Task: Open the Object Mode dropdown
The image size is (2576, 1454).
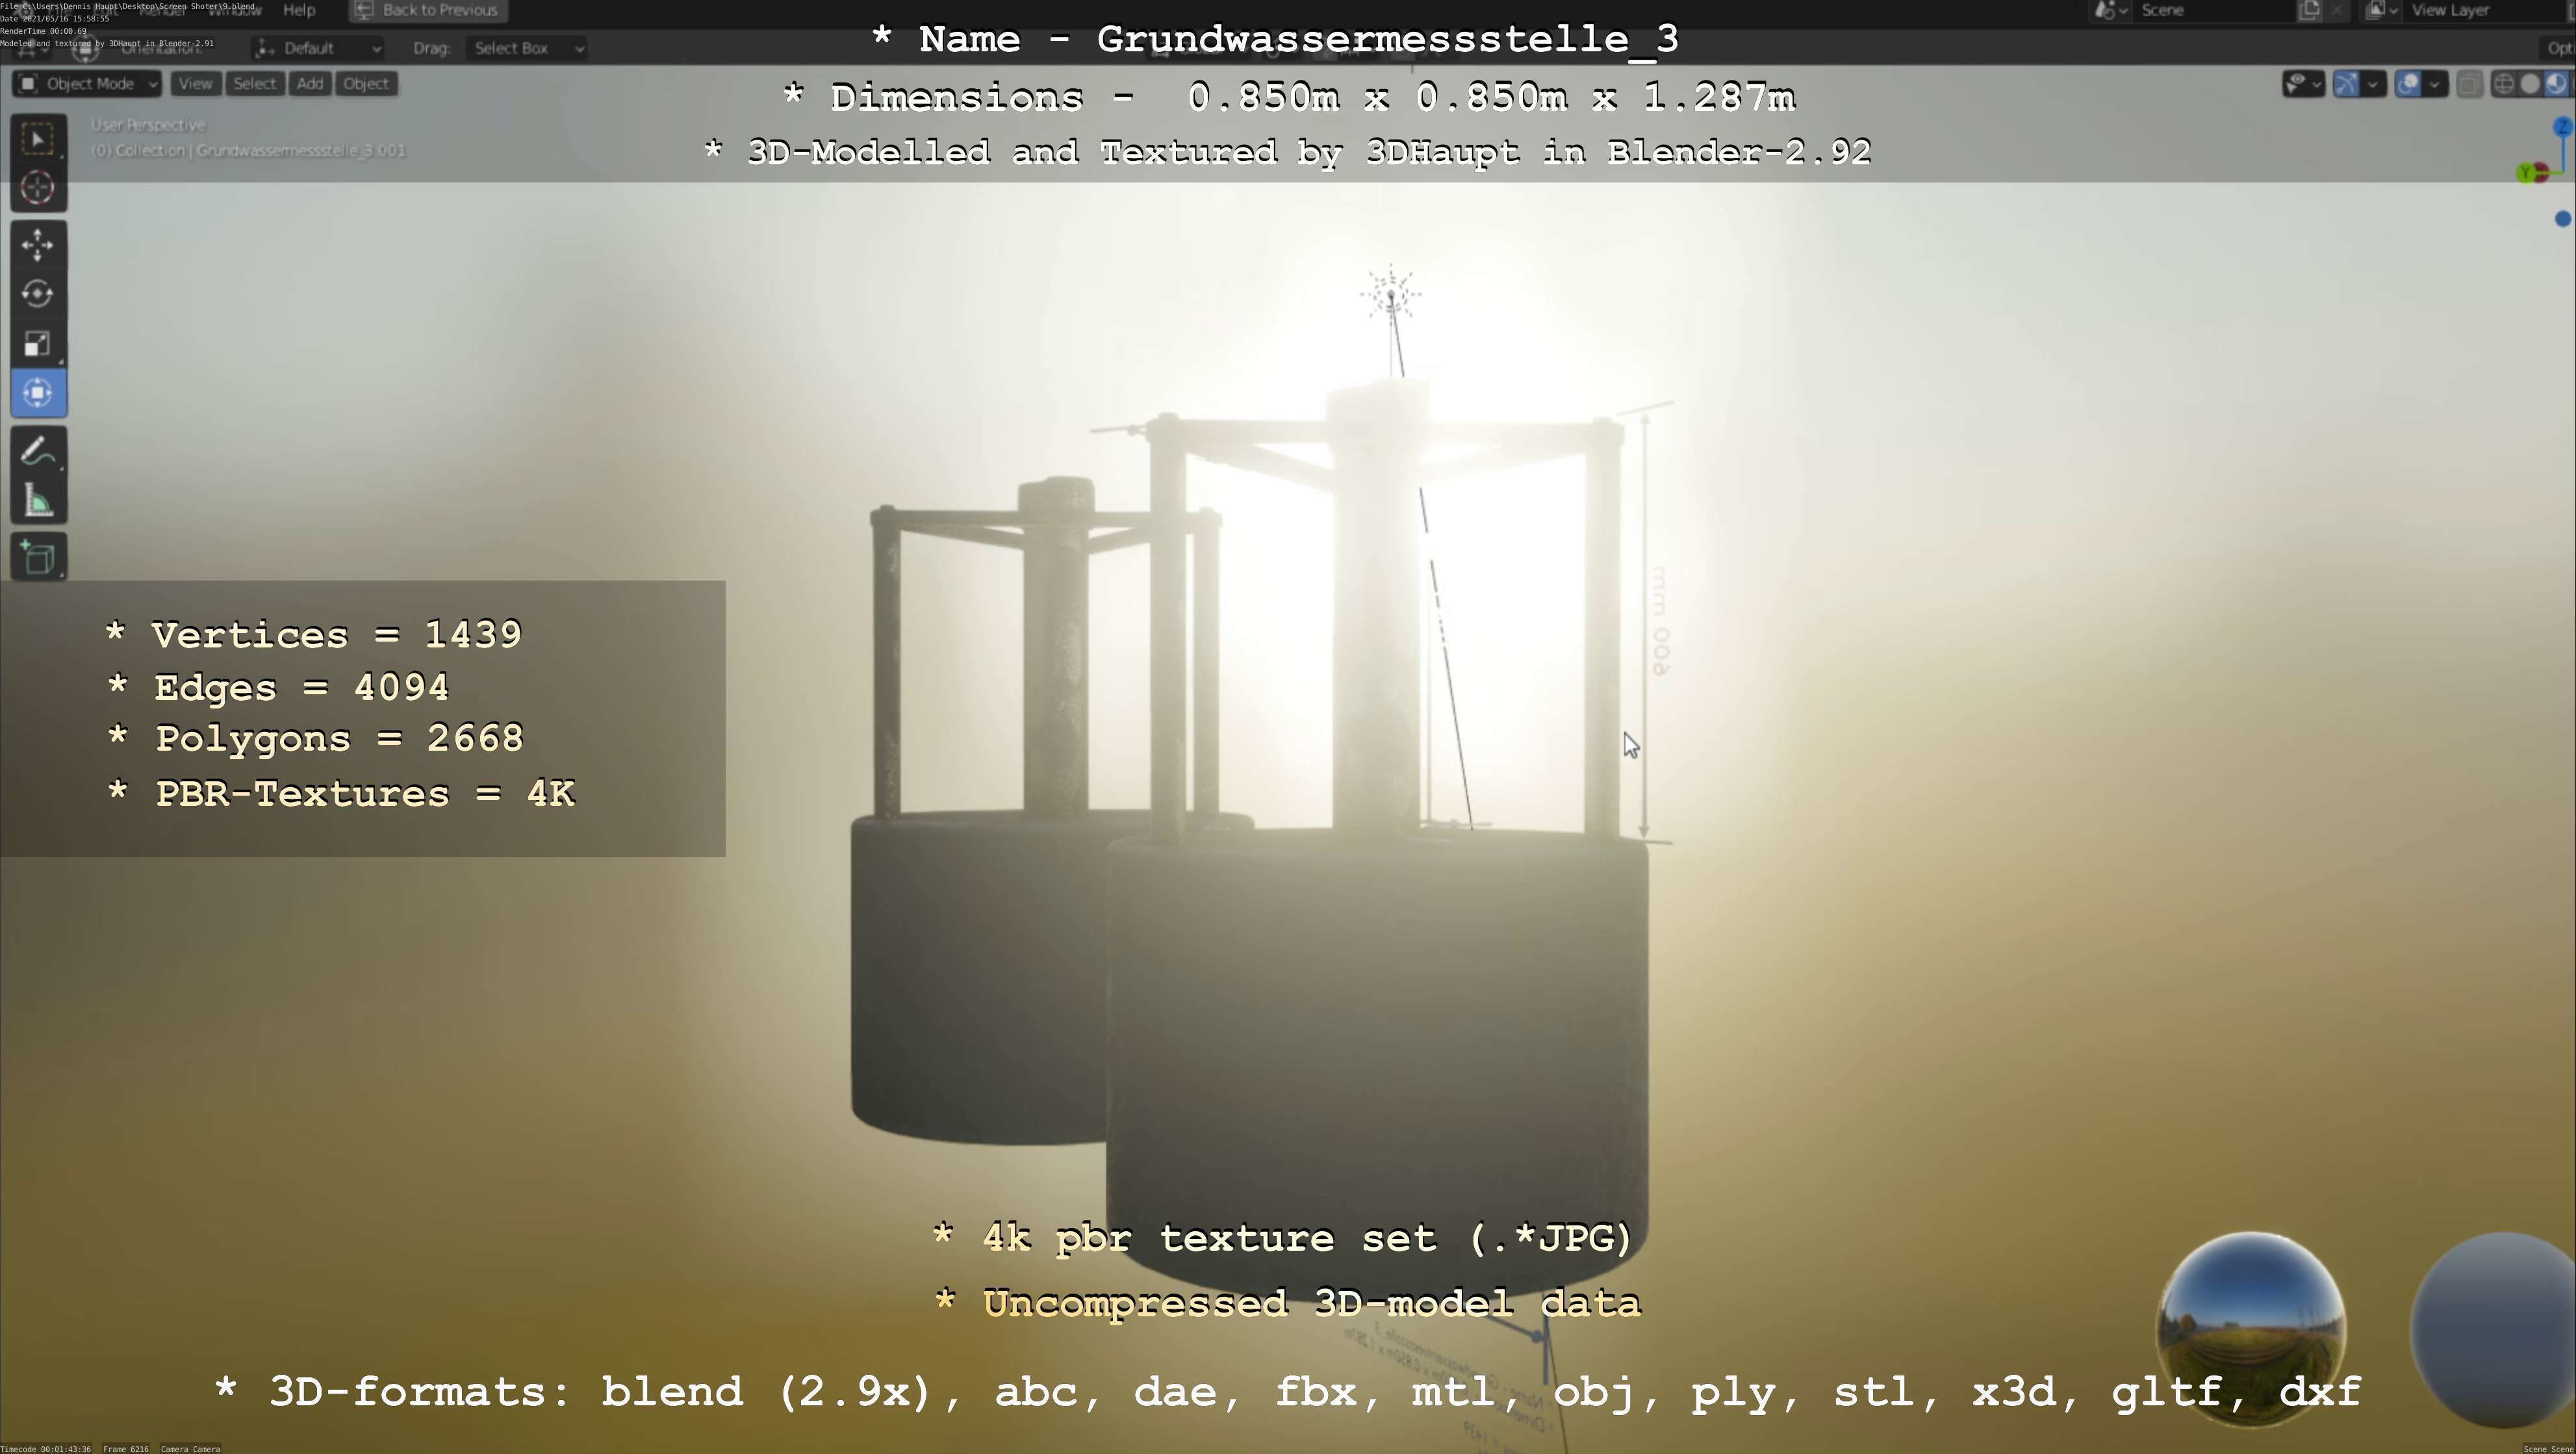Action: (88, 84)
